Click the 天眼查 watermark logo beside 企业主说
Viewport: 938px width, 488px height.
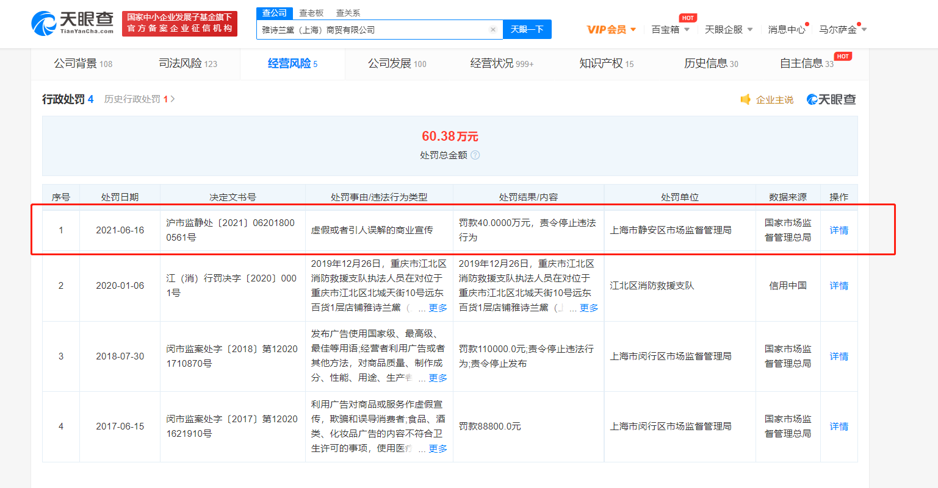830,98
